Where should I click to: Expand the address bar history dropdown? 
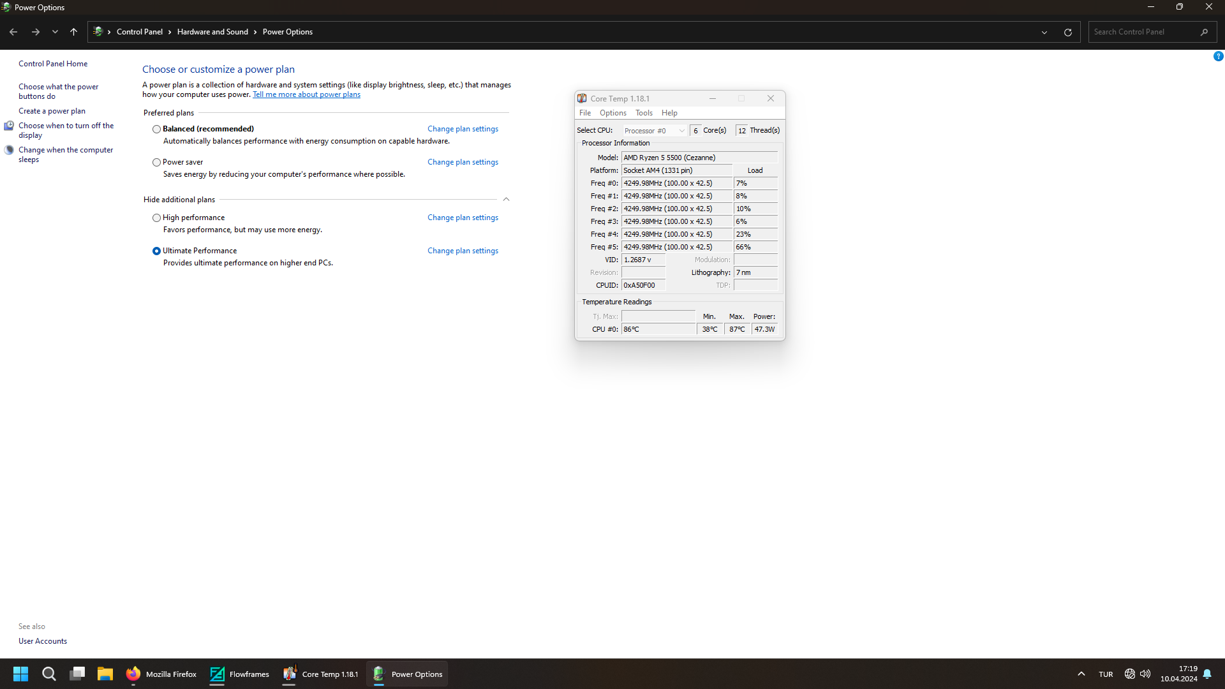point(1044,32)
